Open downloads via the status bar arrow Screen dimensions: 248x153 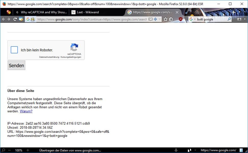coord(176,150)
